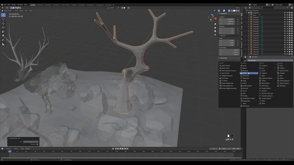
Task: Toggle the camera view gizmo
Action: coord(215,31)
